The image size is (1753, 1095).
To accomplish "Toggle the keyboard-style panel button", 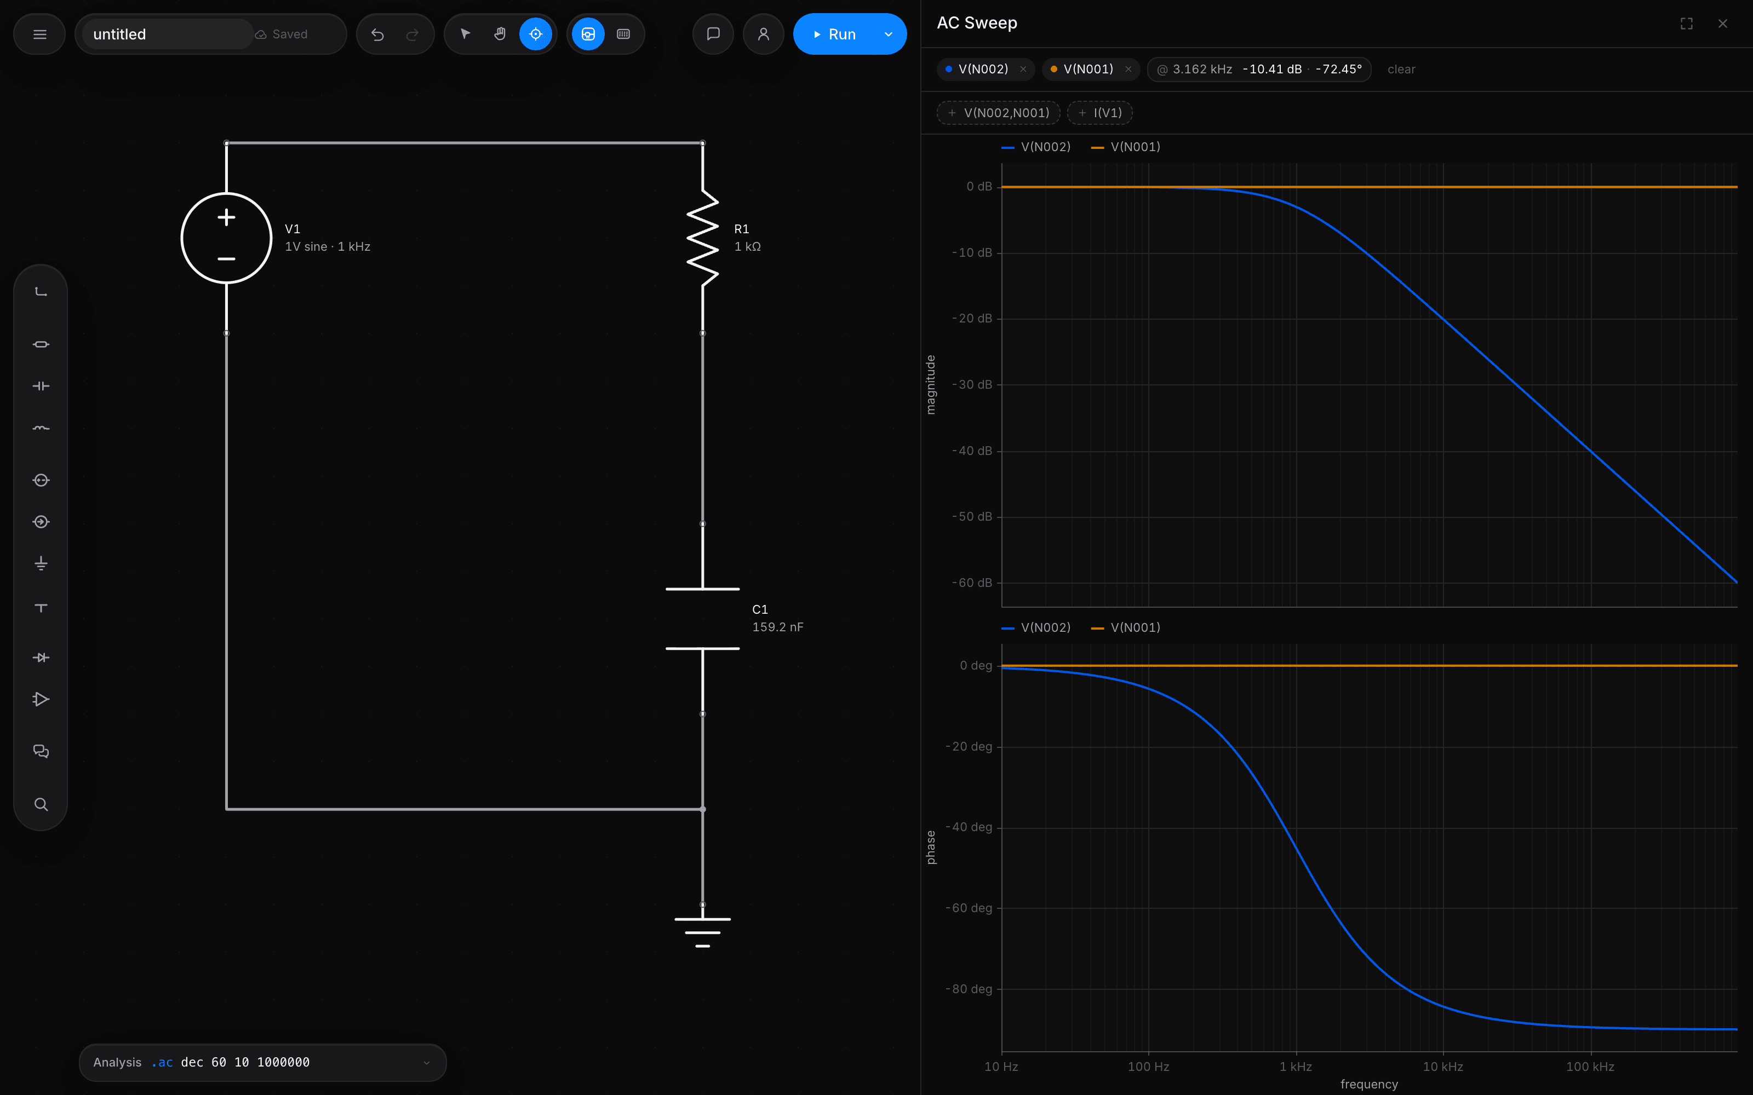I will tap(623, 34).
